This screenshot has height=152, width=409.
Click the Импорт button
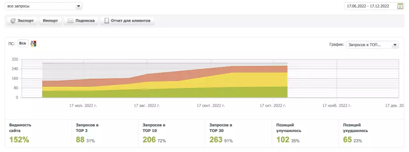pyautogui.click(x=50, y=21)
